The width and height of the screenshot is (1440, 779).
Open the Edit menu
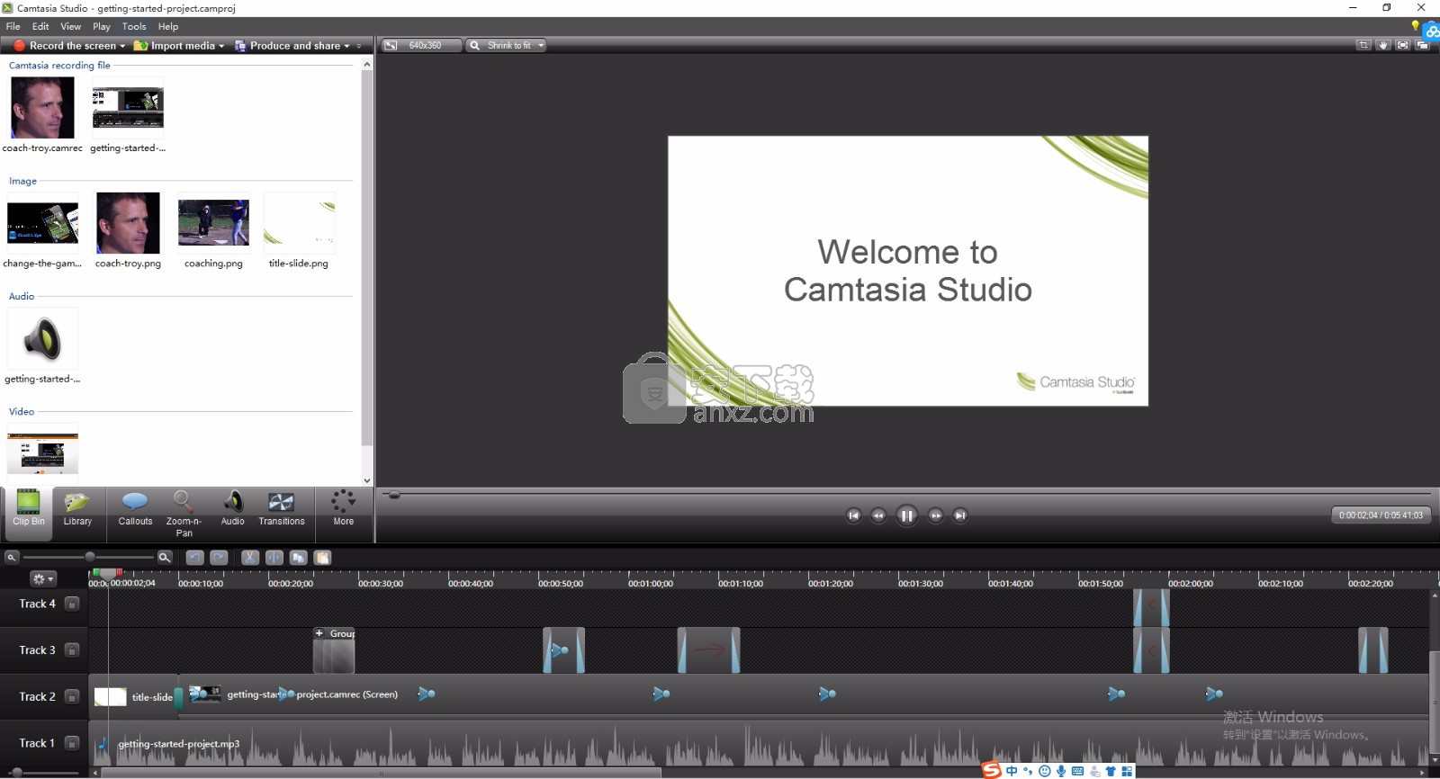click(x=40, y=26)
